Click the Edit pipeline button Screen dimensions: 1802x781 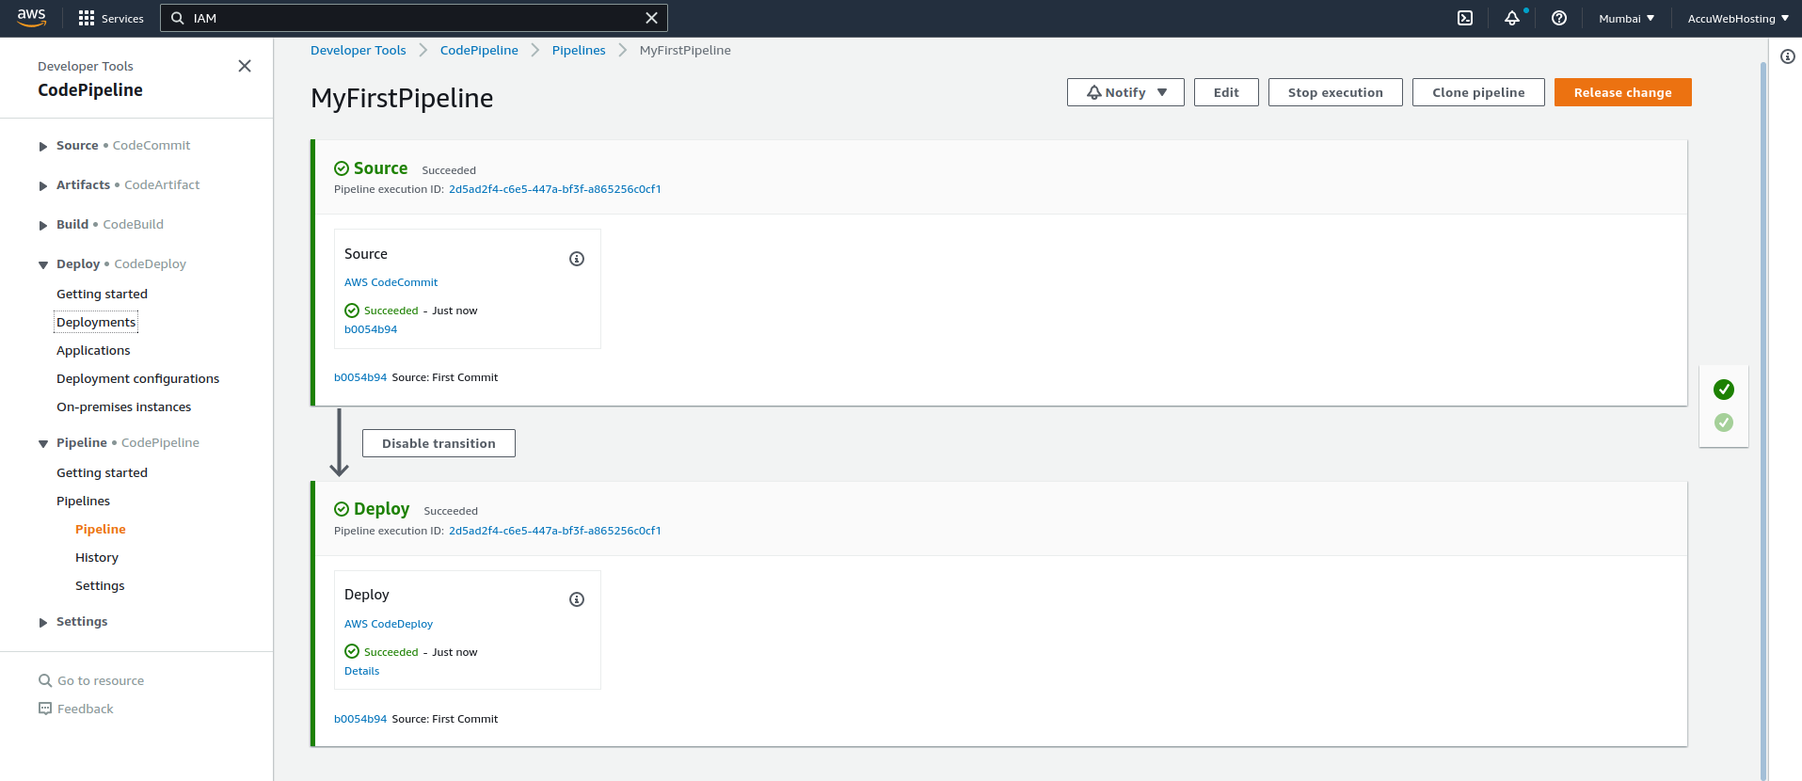pos(1226,92)
